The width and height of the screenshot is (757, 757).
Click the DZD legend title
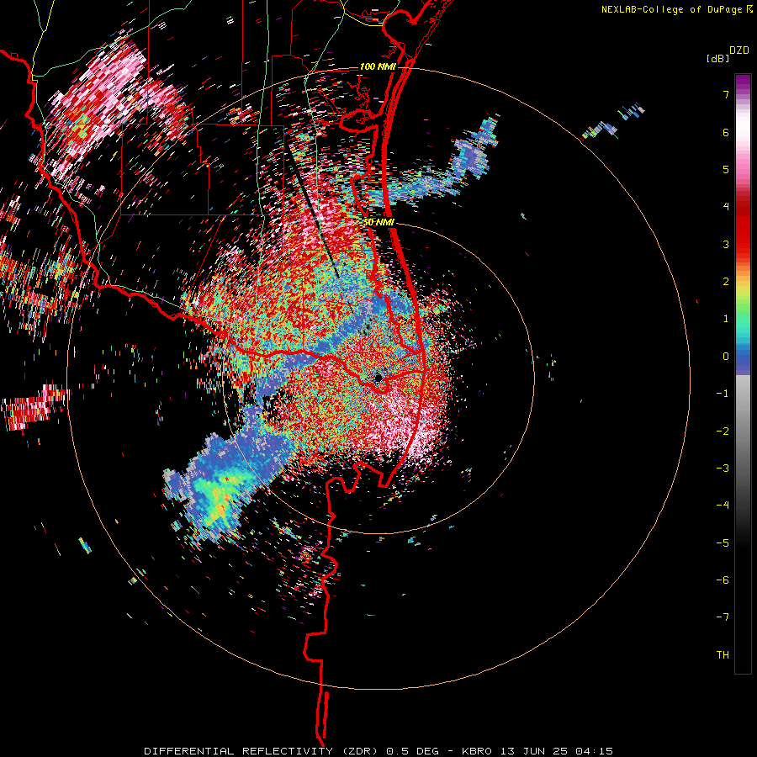coord(739,50)
